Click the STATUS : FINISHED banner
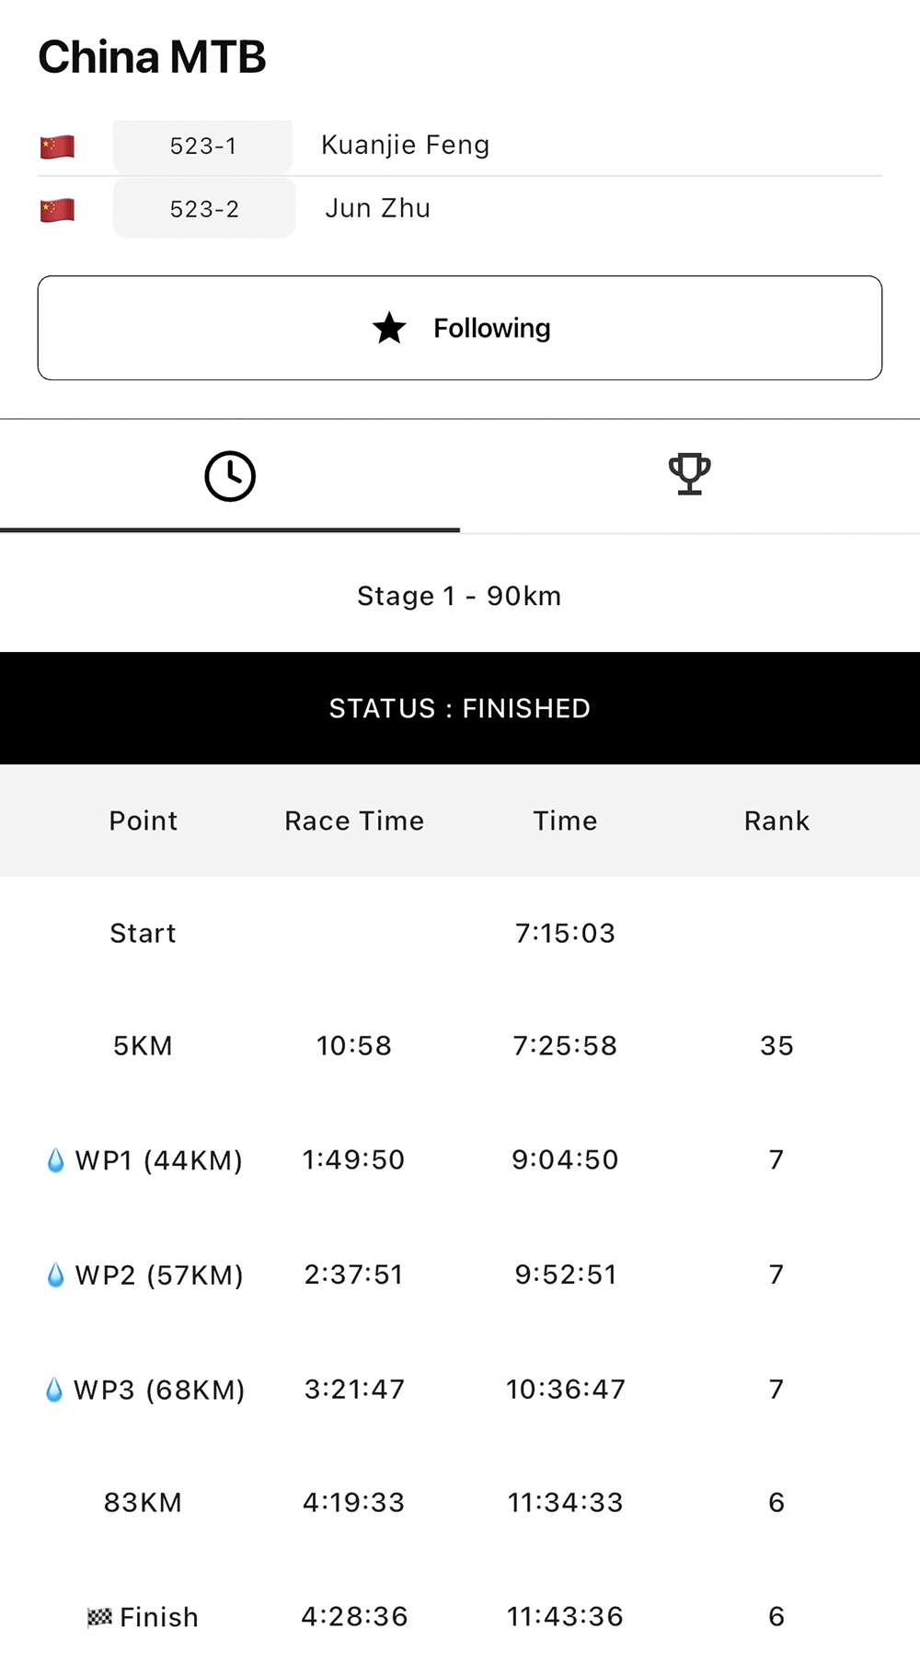920x1664 pixels. 460,708
